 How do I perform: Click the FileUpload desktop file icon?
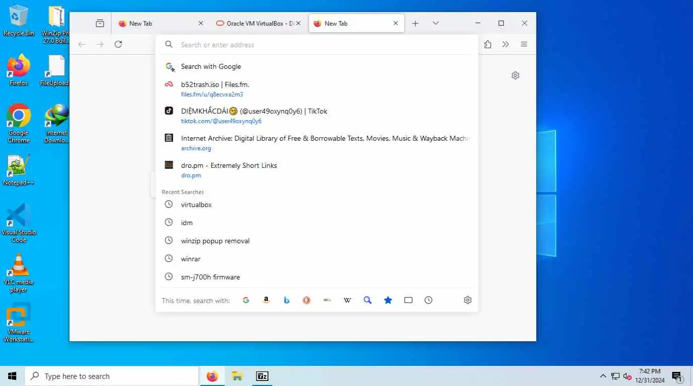coord(55,70)
